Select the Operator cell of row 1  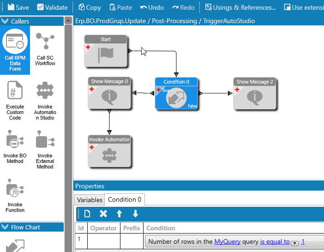point(104,241)
